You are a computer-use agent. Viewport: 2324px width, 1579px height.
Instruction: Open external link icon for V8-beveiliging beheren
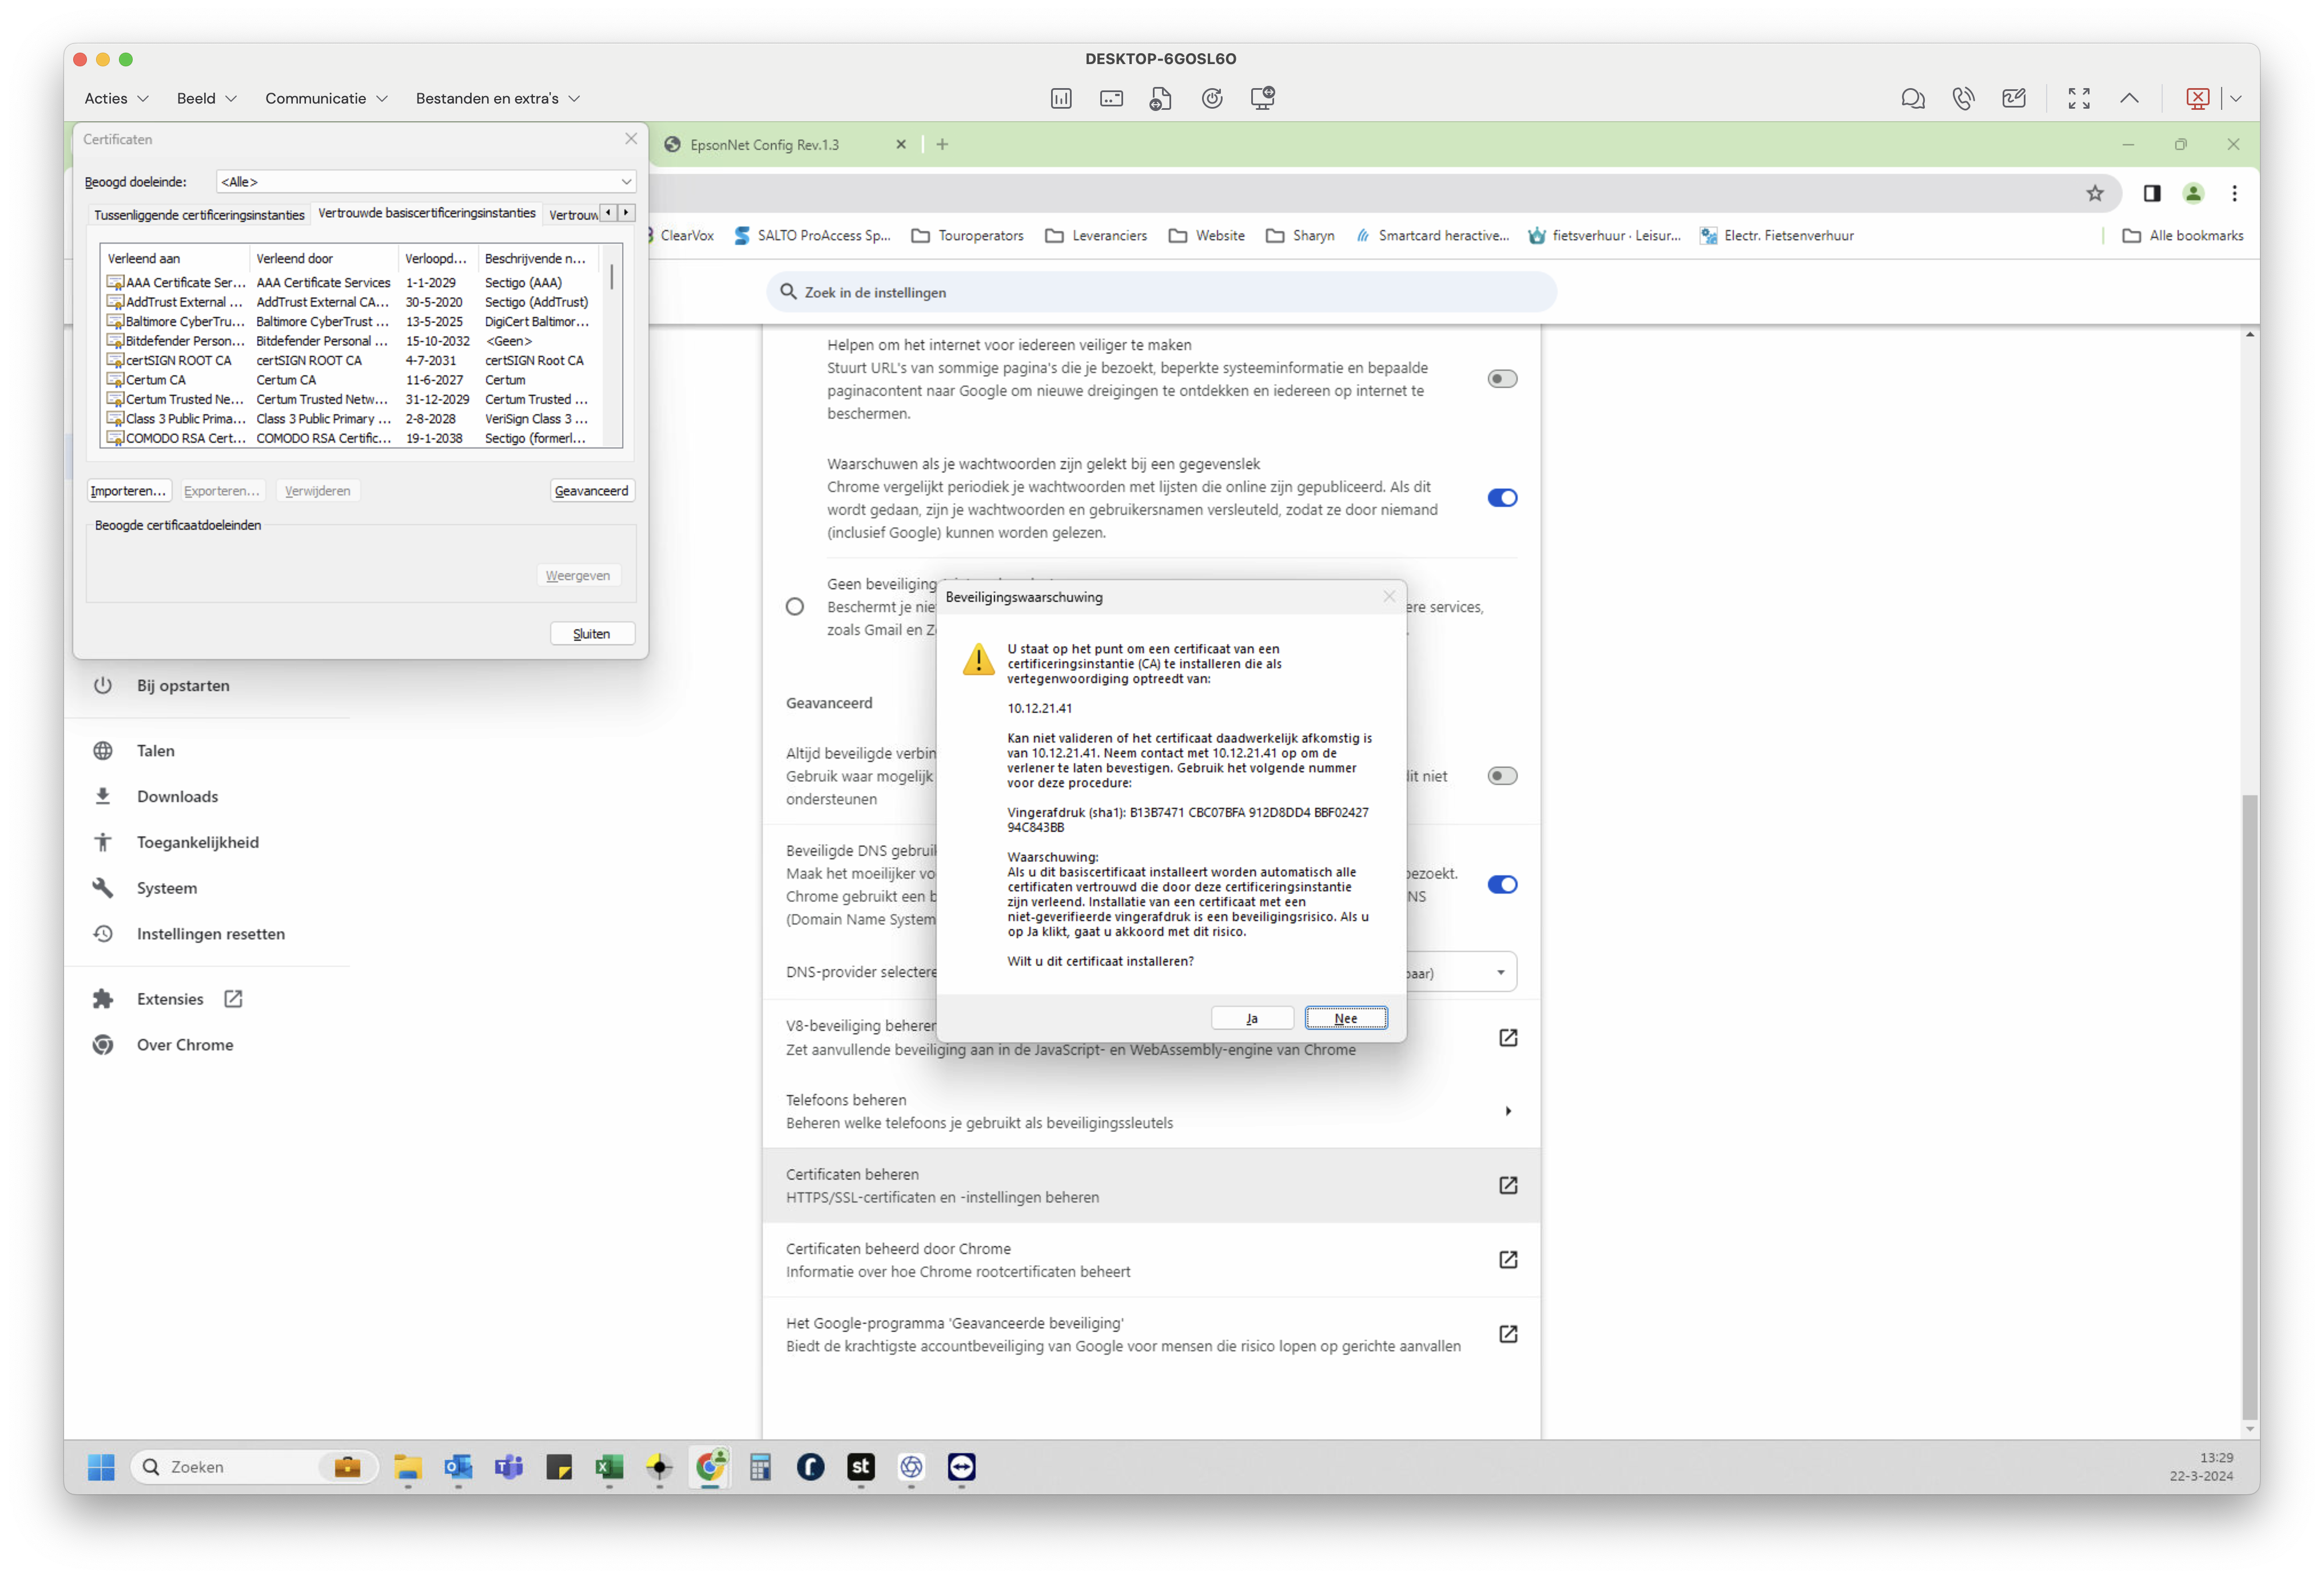point(1508,1038)
